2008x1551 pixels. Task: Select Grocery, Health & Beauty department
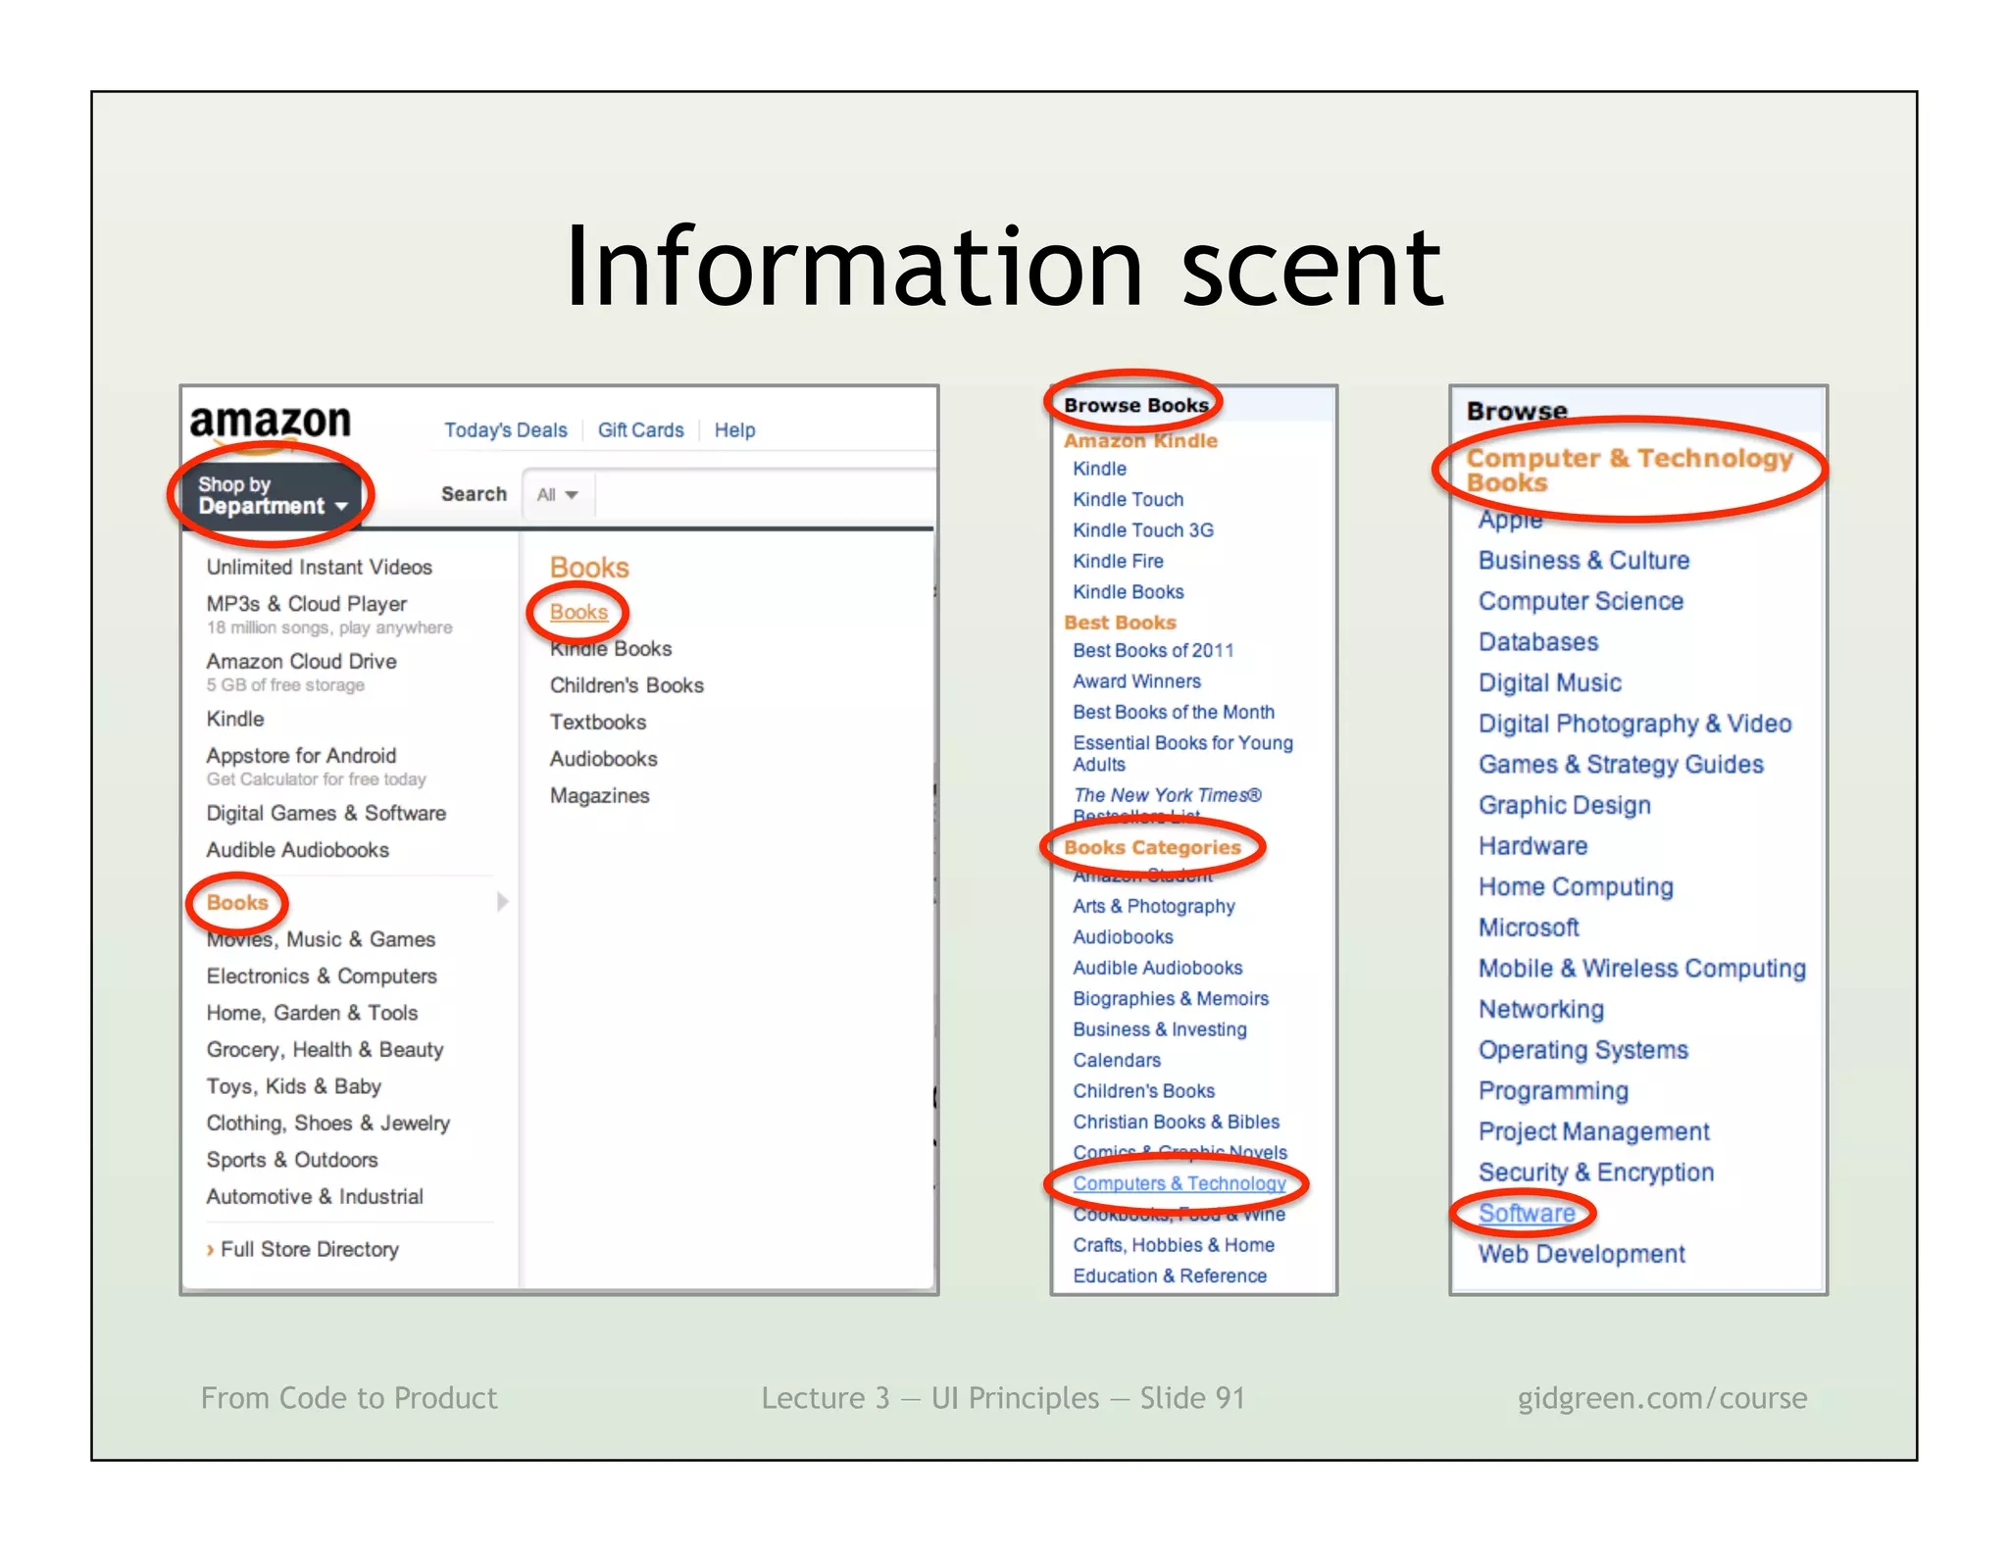(x=325, y=1050)
